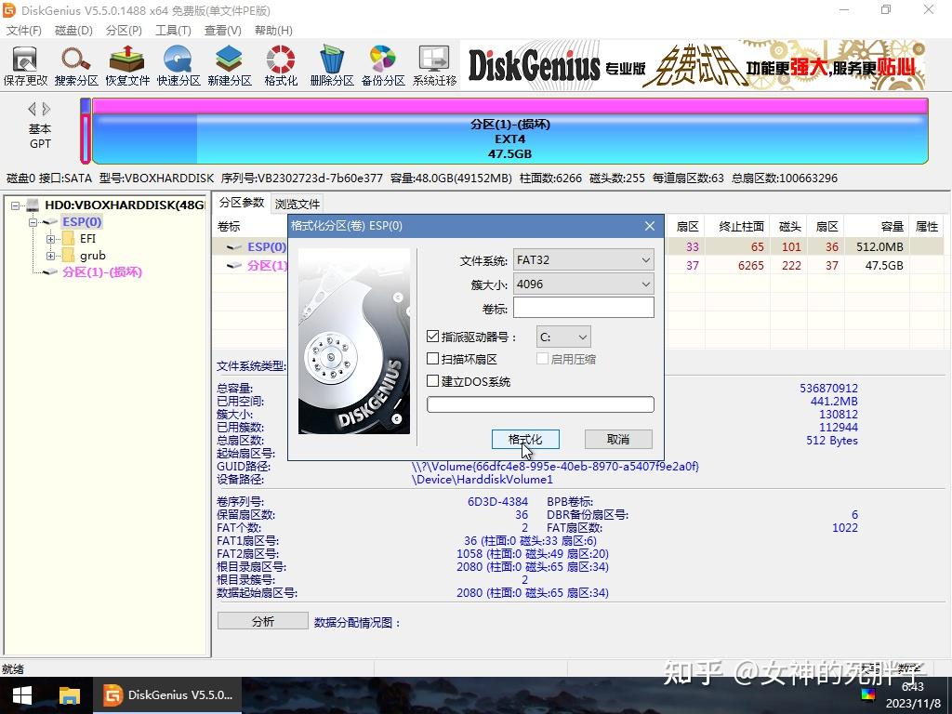Open the 工具(T) menu
952x714 pixels.
pyautogui.click(x=173, y=30)
